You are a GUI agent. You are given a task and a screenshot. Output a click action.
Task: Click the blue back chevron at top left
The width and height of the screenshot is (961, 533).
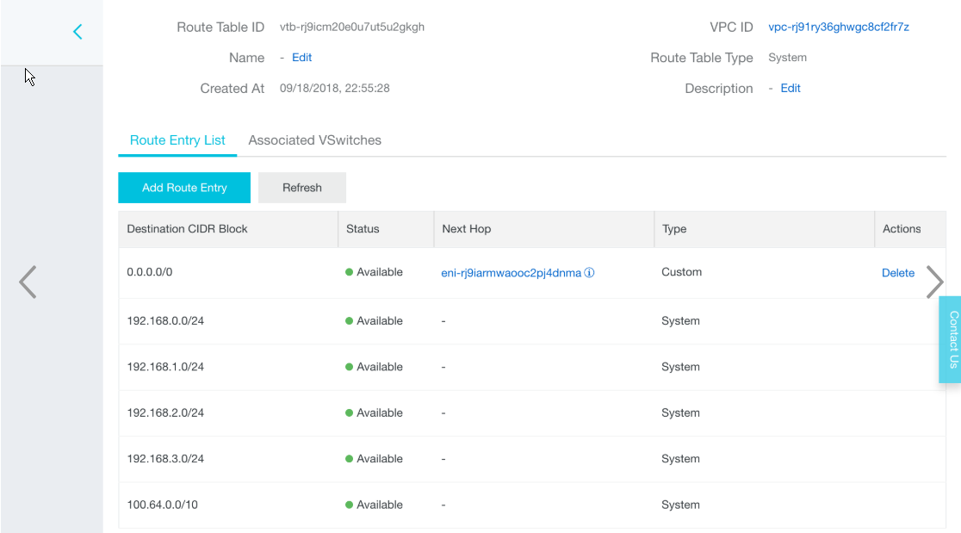[77, 32]
